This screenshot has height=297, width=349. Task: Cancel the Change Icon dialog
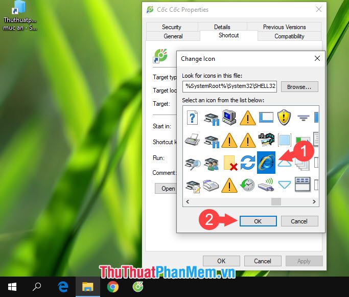(299, 221)
